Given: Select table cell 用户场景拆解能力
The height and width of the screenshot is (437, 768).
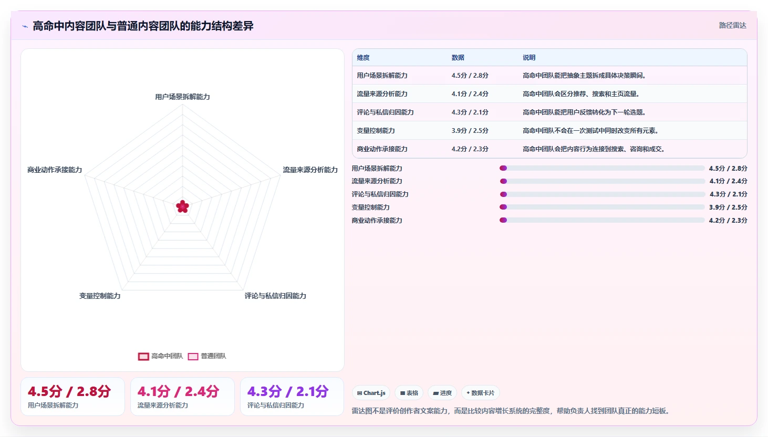Looking at the screenshot, I should coord(382,76).
